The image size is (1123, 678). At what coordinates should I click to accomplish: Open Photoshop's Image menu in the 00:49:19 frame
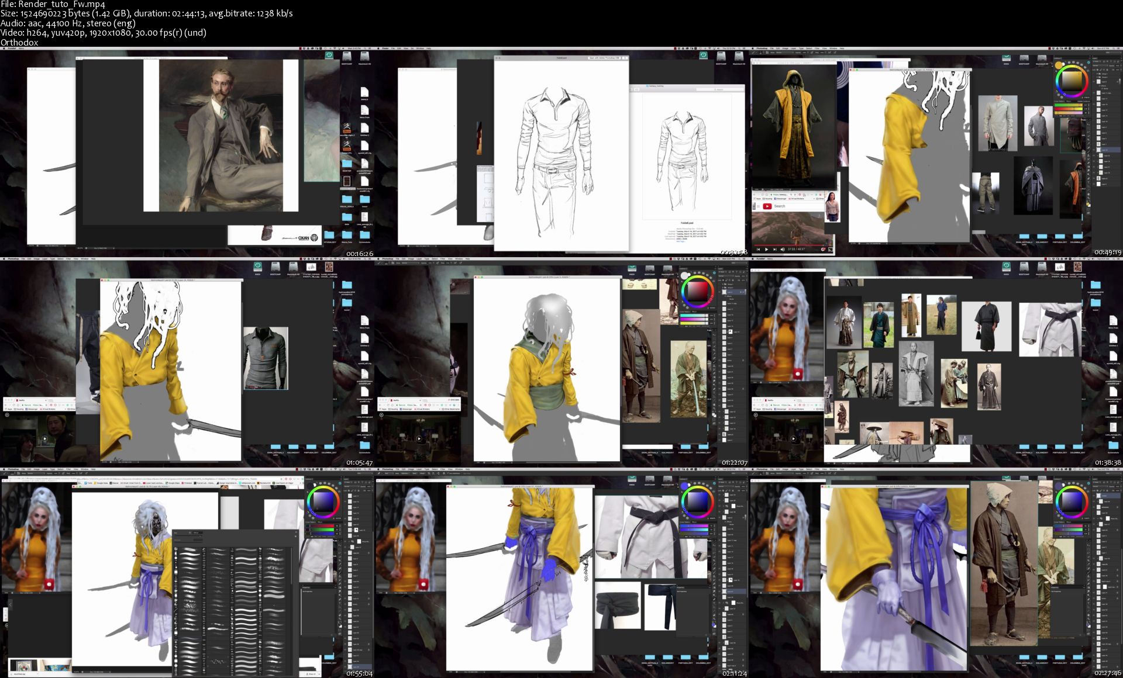787,49
